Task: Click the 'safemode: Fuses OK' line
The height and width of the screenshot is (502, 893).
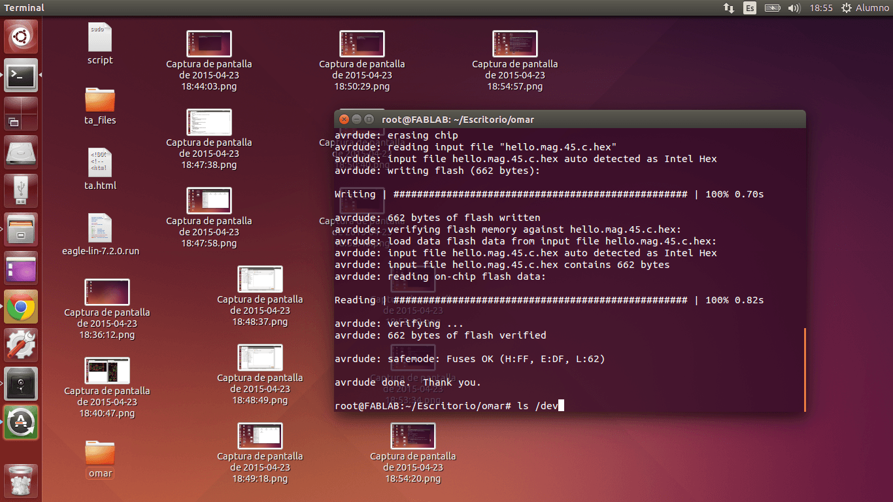Action: [x=469, y=359]
